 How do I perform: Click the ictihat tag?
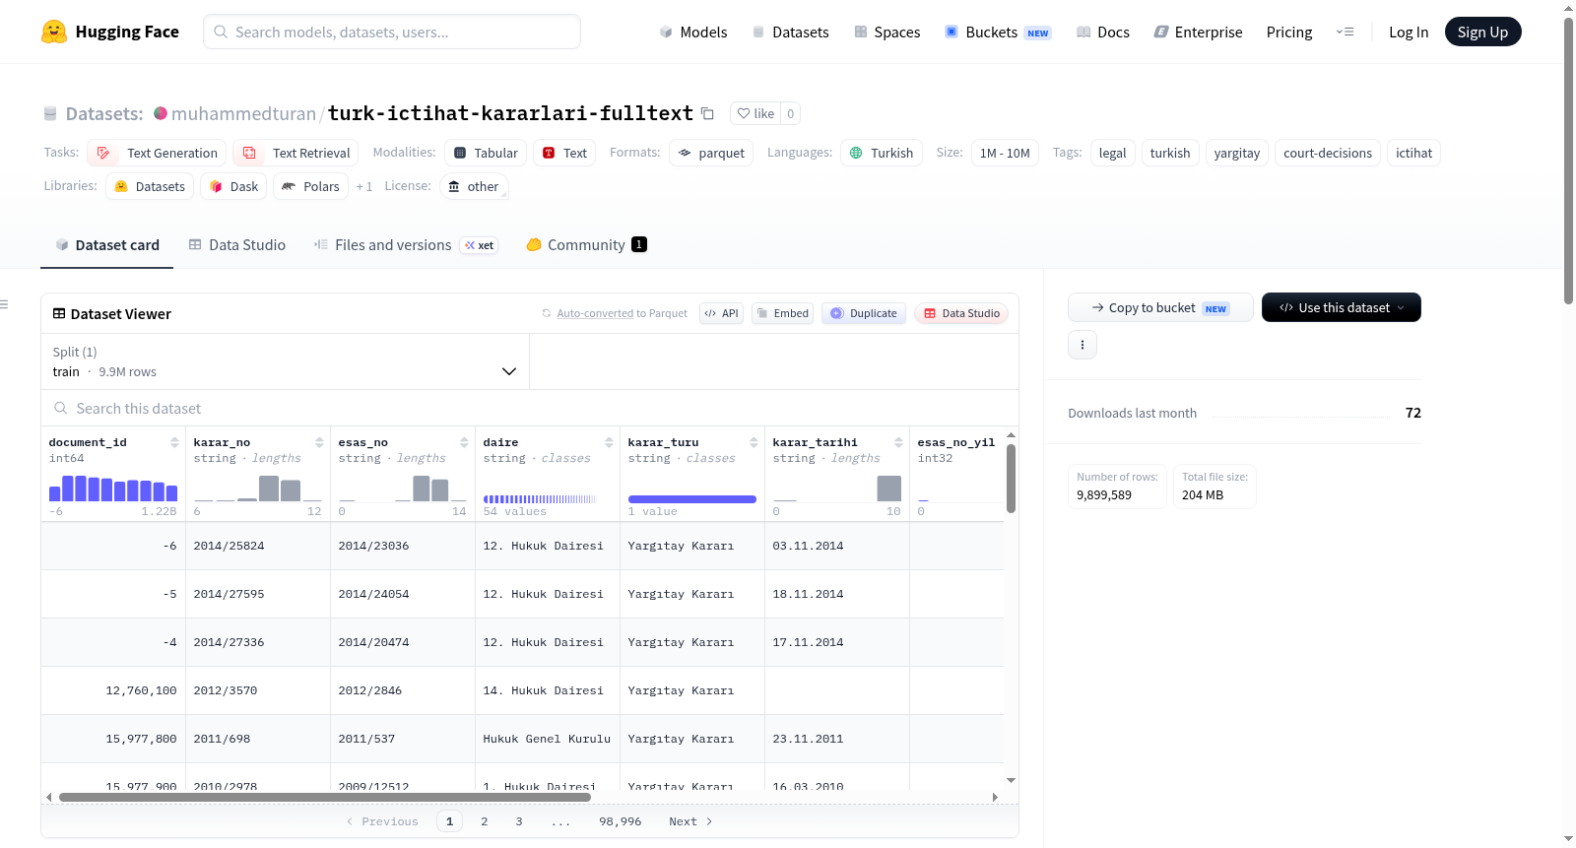pyautogui.click(x=1414, y=153)
